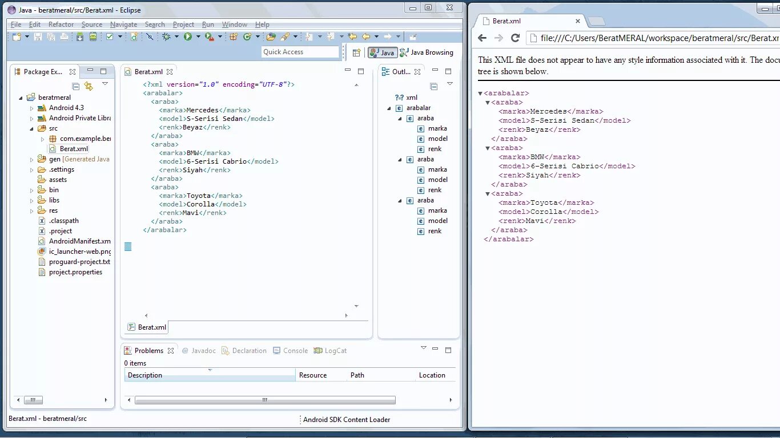This screenshot has height=438, width=780.
Task: Close the Berat.xml Chrome tab
Action: (578, 21)
